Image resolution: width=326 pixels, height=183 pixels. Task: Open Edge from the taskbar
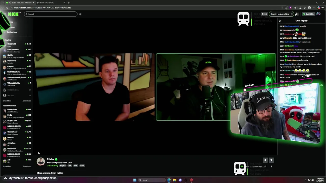[169, 180]
